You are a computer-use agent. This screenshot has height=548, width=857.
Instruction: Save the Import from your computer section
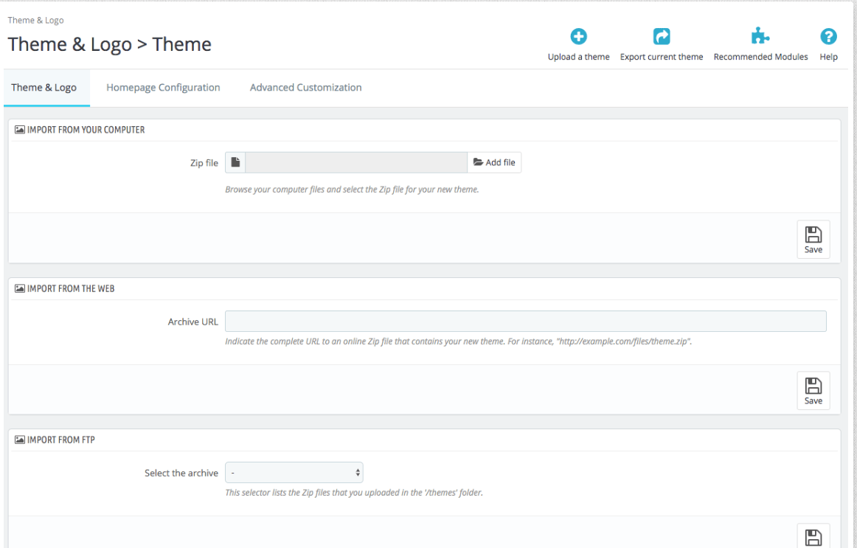[x=813, y=240]
